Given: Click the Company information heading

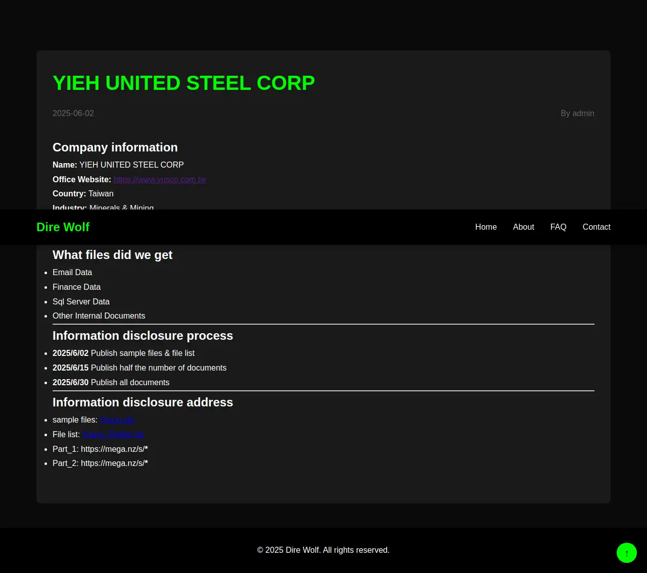Looking at the screenshot, I should tap(115, 147).
